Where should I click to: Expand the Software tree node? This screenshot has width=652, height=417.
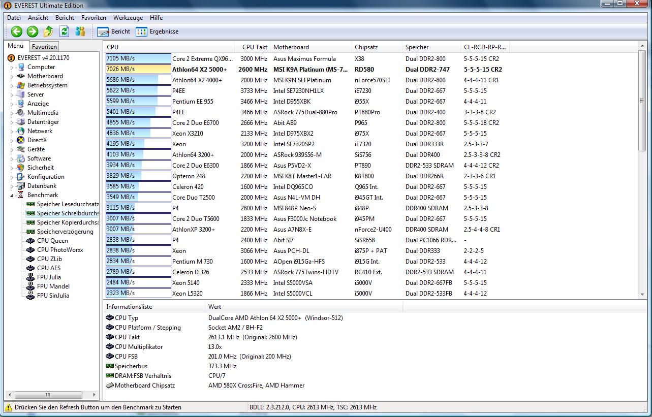[12, 159]
